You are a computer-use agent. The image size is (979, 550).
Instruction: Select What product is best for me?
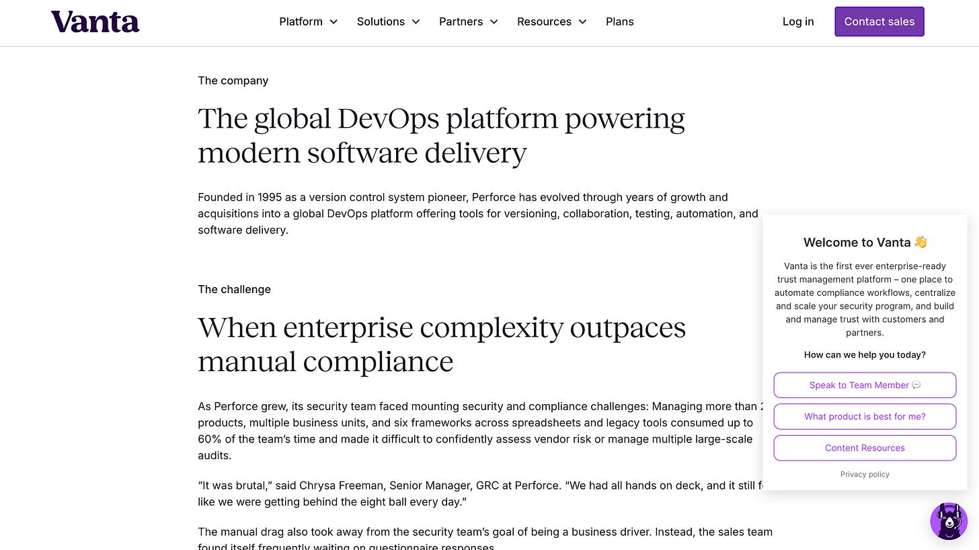pyautogui.click(x=865, y=416)
